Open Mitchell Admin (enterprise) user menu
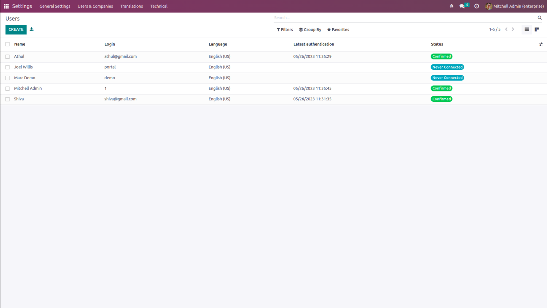547x308 pixels. tap(515, 6)
